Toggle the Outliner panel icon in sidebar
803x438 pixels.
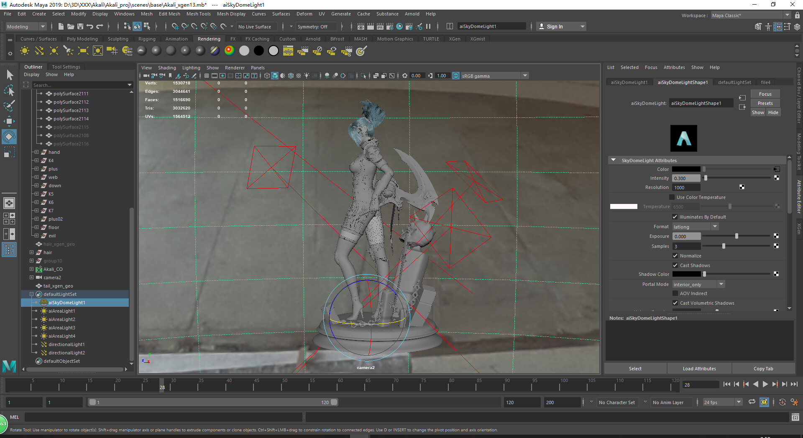point(9,250)
